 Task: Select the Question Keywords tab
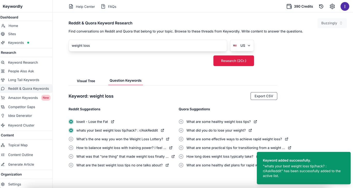(126, 80)
